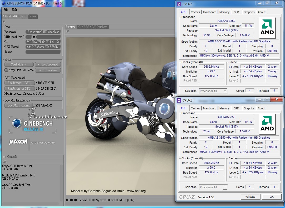
Task: Select CPU tab in CPU-Z window showing 3682.9 MHz
Action: click(184, 12)
